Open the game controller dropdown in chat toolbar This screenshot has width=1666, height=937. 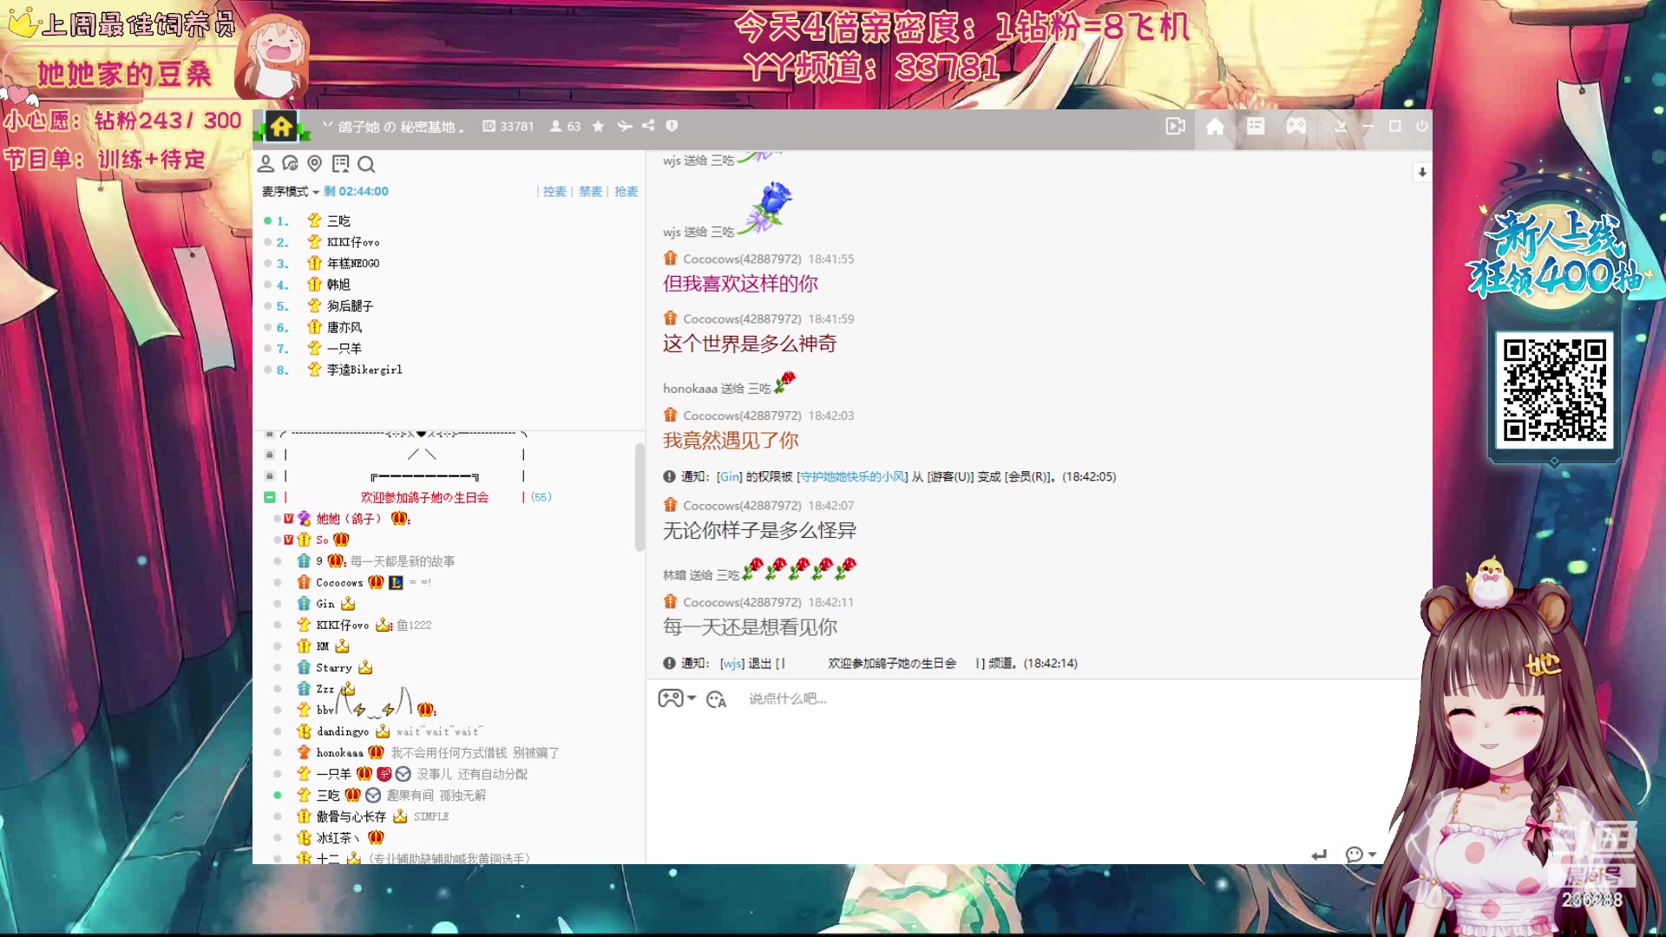tap(677, 698)
